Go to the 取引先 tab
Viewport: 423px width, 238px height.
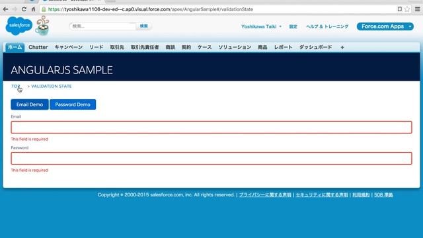pos(117,47)
